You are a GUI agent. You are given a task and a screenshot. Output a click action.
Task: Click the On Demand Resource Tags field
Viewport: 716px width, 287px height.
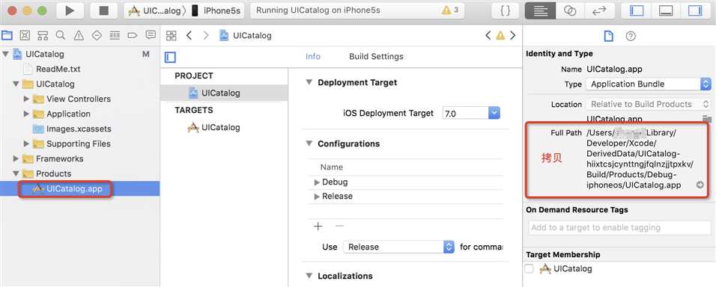pyautogui.click(x=619, y=227)
